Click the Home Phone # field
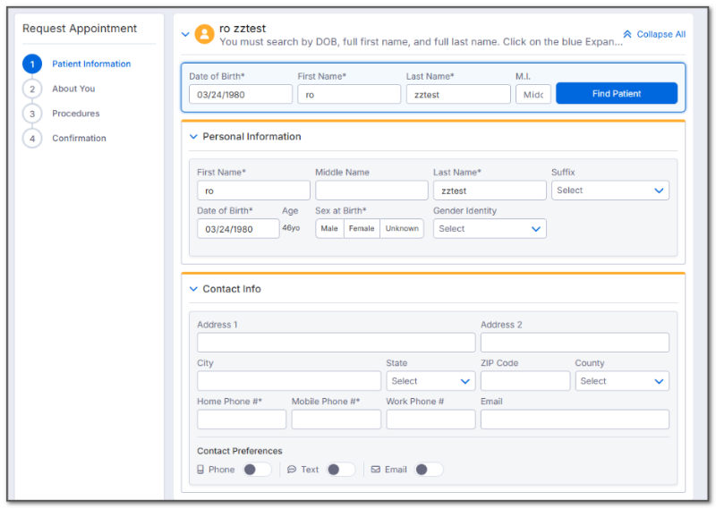The width and height of the screenshot is (716, 509). (x=242, y=419)
